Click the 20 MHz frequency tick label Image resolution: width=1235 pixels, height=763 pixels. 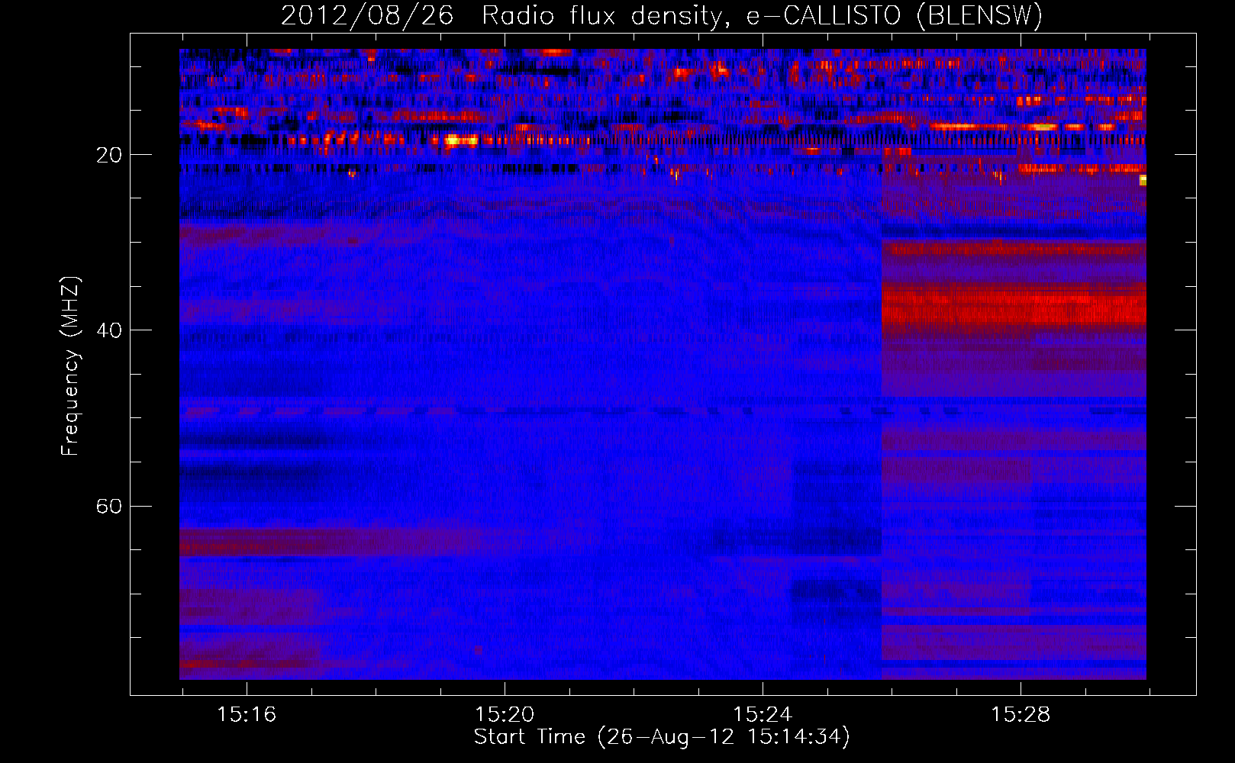coord(108,155)
